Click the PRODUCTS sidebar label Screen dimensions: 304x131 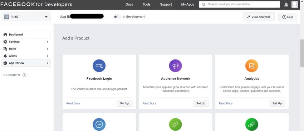click(12, 75)
